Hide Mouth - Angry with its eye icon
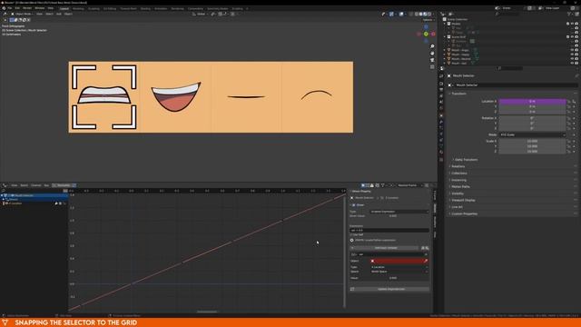The width and height of the screenshot is (581, 327). tap(572, 50)
